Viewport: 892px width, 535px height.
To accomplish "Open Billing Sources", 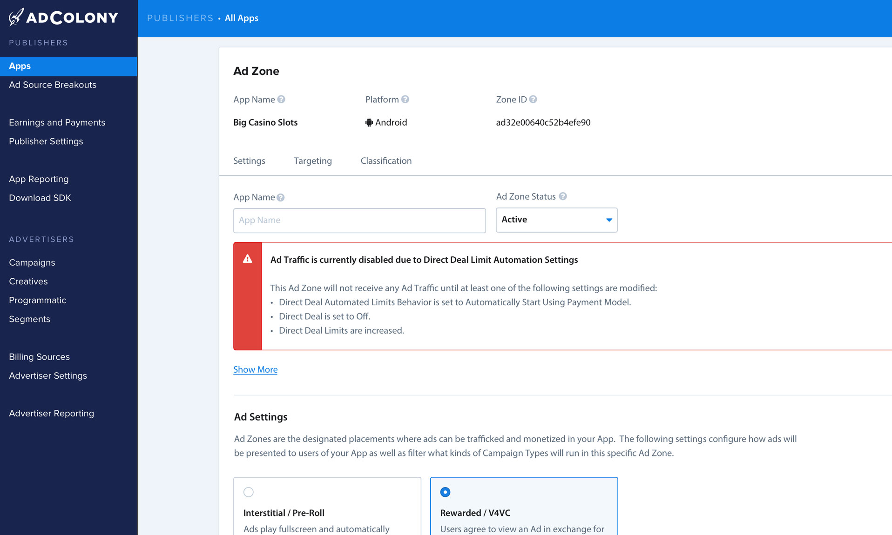I will [39, 356].
